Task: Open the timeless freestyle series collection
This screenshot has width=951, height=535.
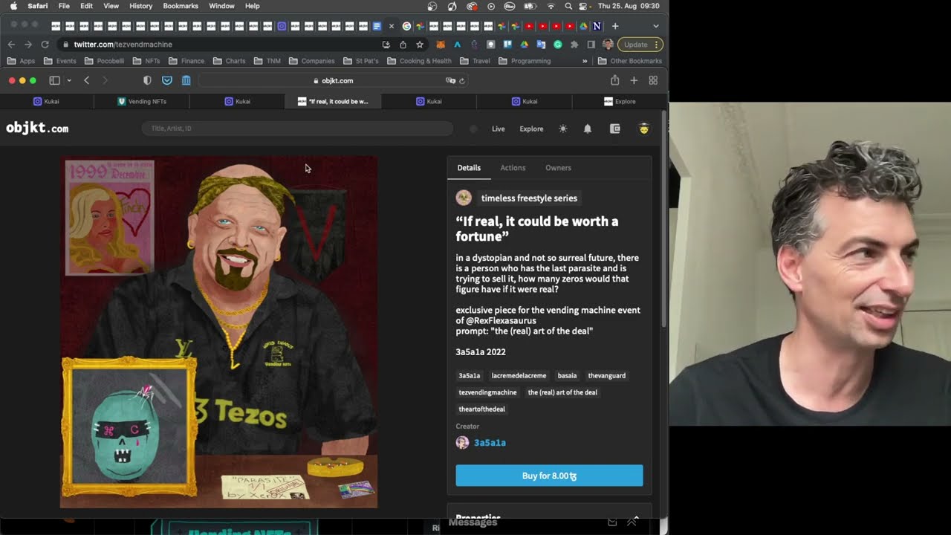Action: click(529, 198)
